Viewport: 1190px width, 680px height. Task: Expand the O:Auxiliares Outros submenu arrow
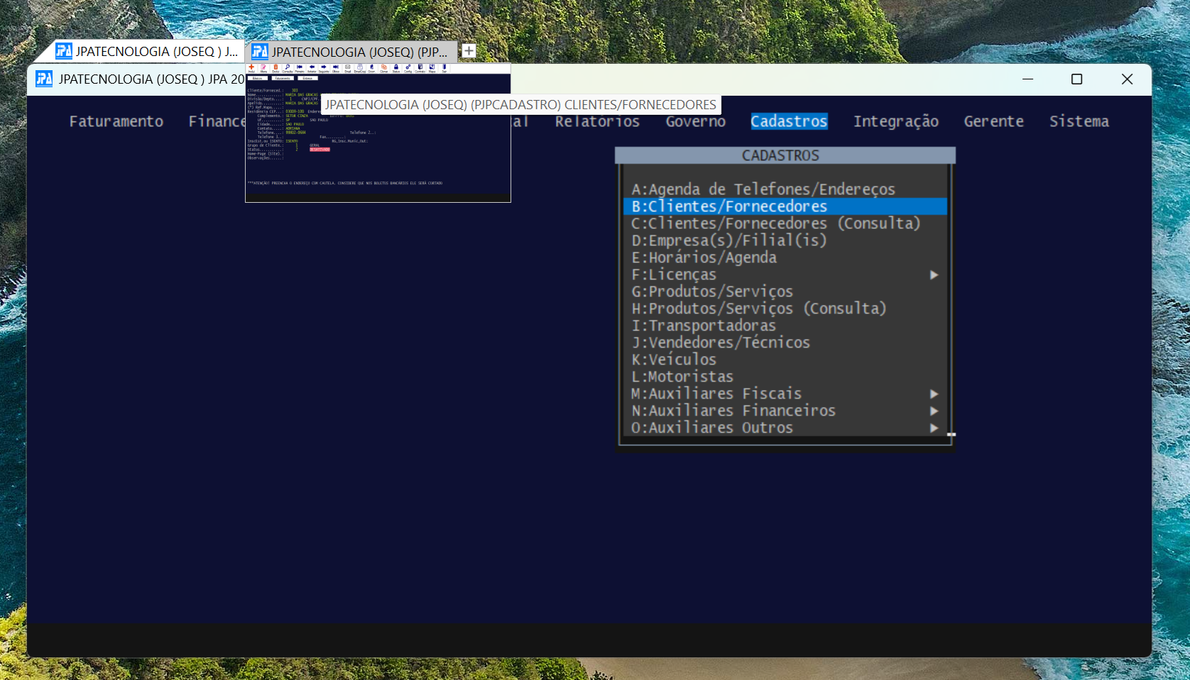coord(934,428)
